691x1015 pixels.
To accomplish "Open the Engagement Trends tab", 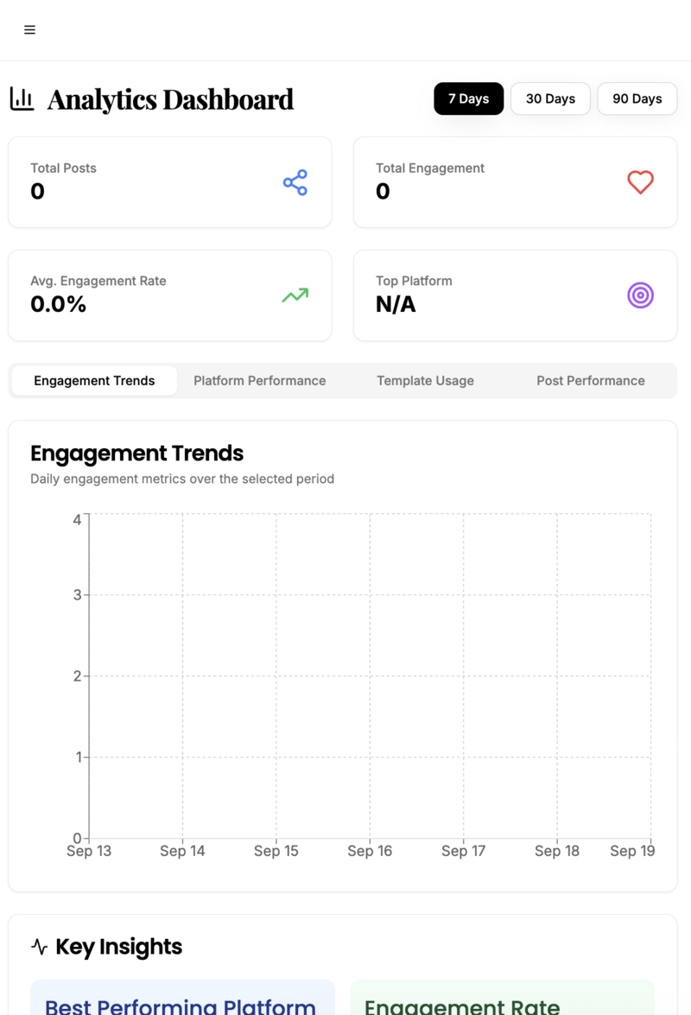I will (x=94, y=381).
